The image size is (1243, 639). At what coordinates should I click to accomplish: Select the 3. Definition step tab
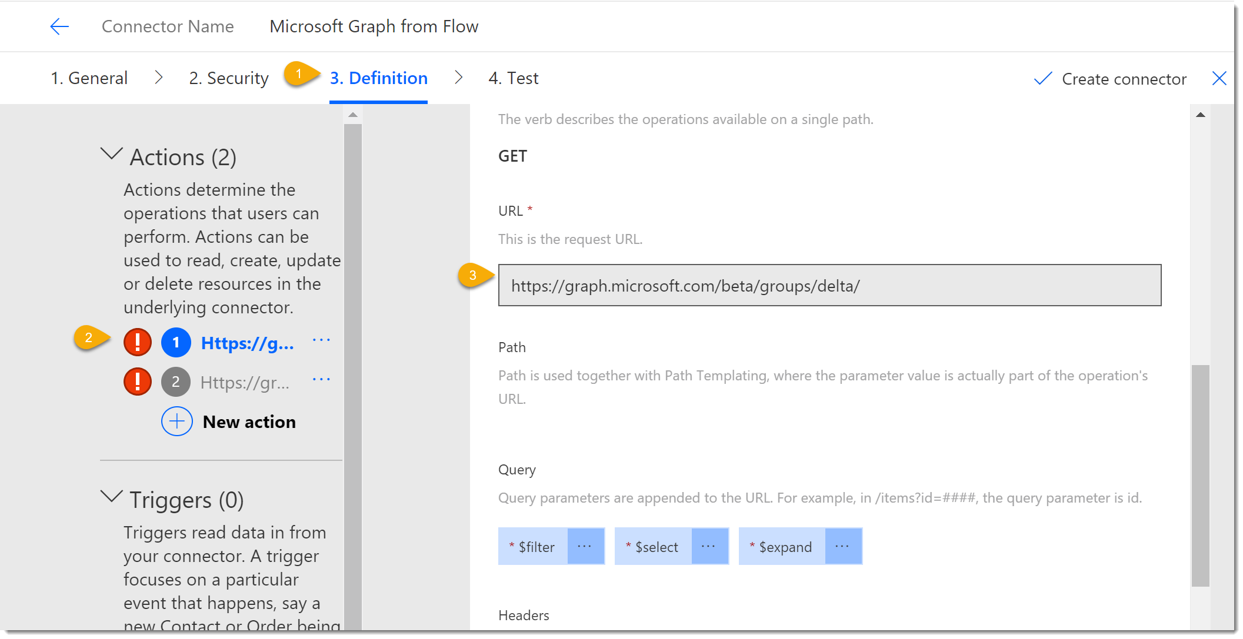click(378, 78)
